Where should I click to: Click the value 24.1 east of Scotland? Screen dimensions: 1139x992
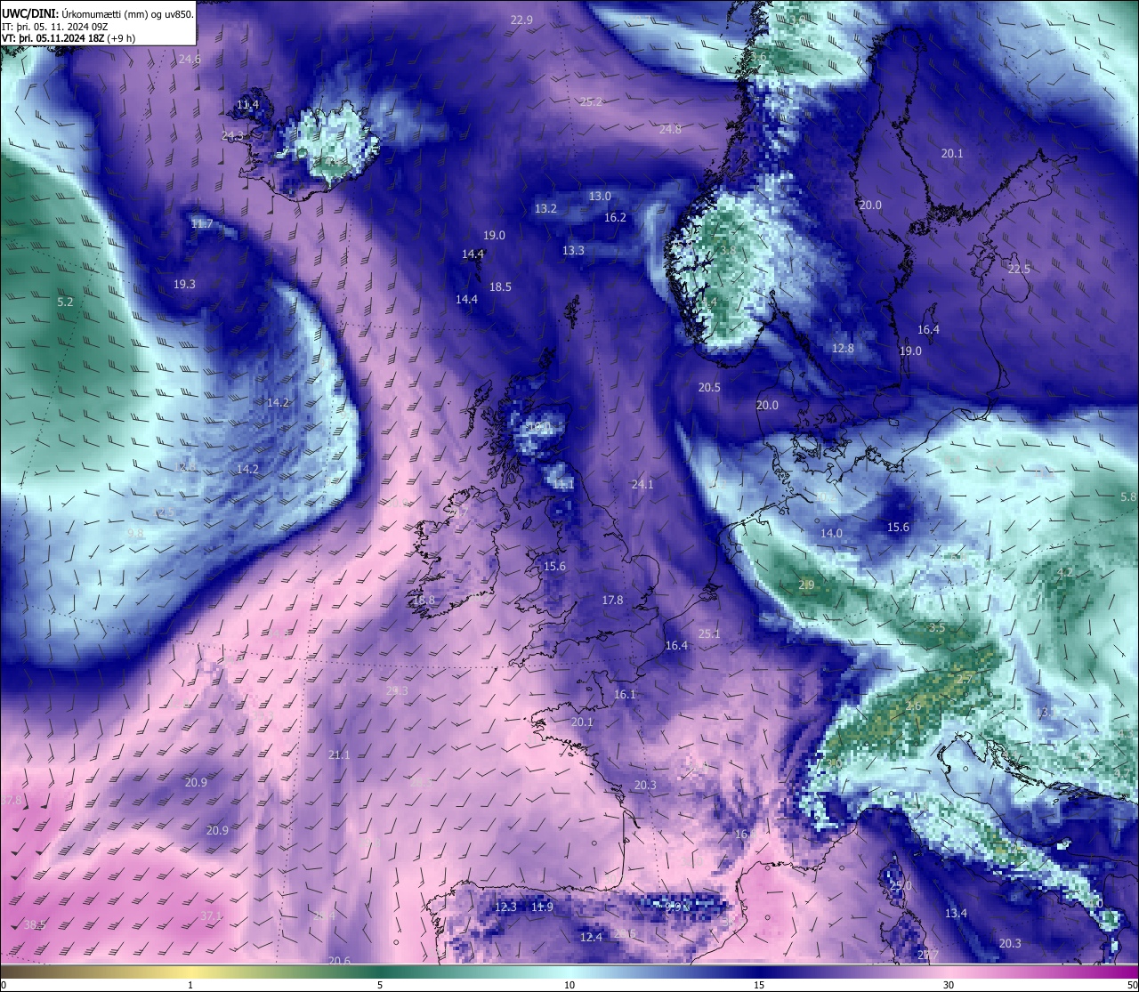pyautogui.click(x=642, y=484)
